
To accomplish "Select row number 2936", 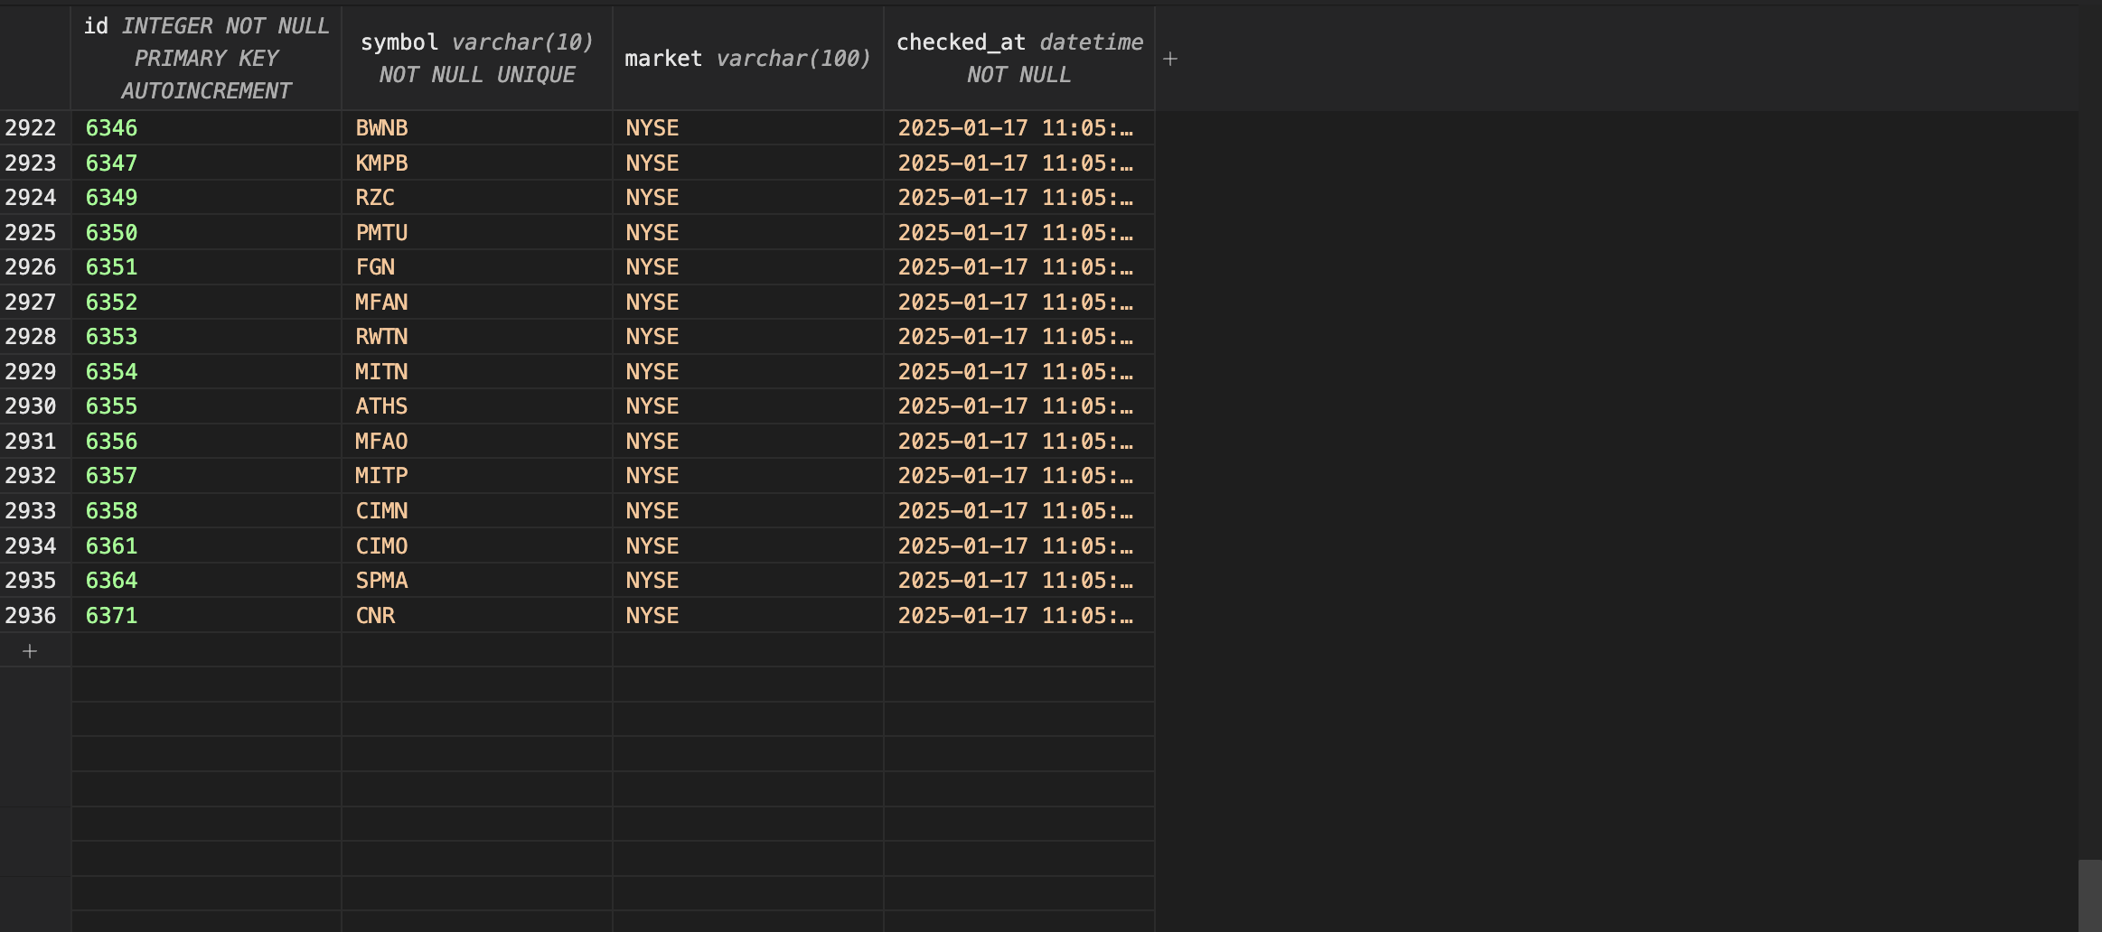I will tap(35, 616).
